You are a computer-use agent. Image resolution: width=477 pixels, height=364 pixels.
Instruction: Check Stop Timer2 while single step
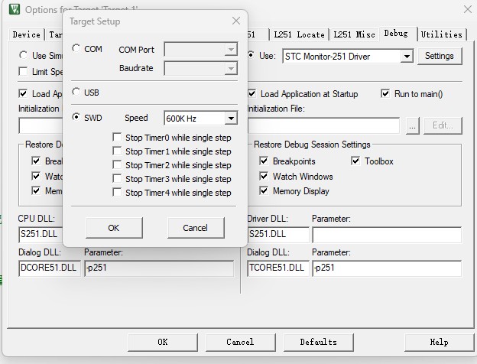pos(117,165)
